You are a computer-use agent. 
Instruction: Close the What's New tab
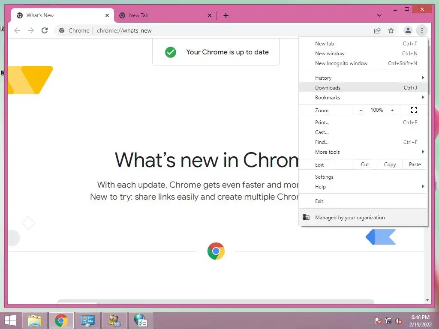(107, 15)
